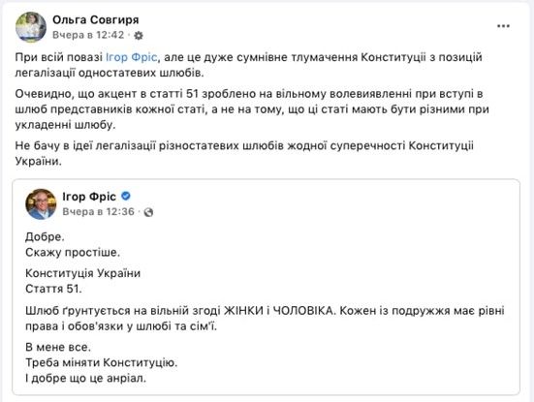
Task: Click the public globe icon beside 12:36
Action: [x=148, y=212]
